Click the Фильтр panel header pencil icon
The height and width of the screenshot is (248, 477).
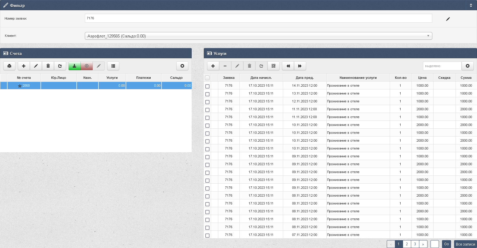(6, 5)
